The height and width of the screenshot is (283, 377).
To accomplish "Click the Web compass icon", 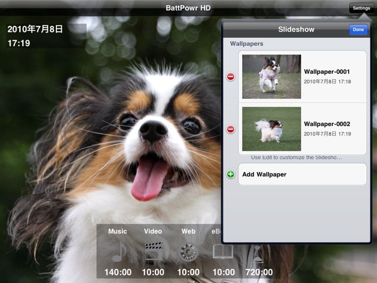I will coord(188,252).
